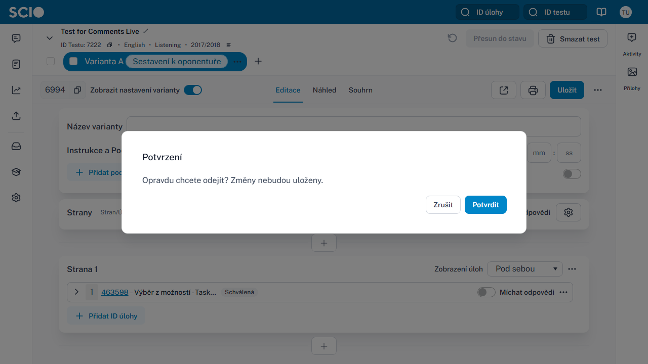
Task: Focus the ID úlohy search field
Action: pos(488,12)
